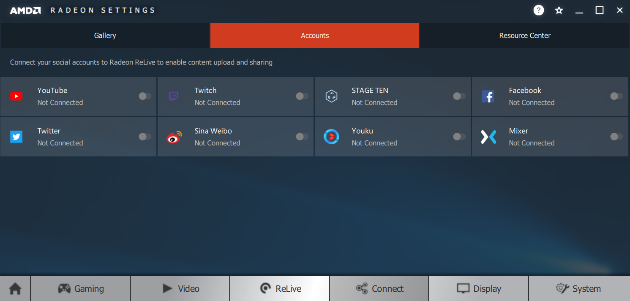Maximize the Radeon Settings window
The height and width of the screenshot is (301, 630).
(x=600, y=10)
